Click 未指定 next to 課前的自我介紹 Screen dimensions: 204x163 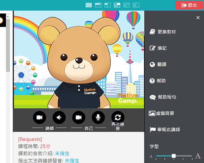click(62, 154)
